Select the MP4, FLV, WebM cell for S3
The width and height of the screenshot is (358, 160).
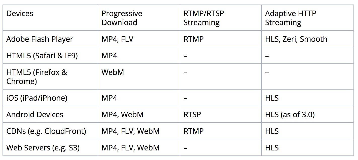click(139, 147)
